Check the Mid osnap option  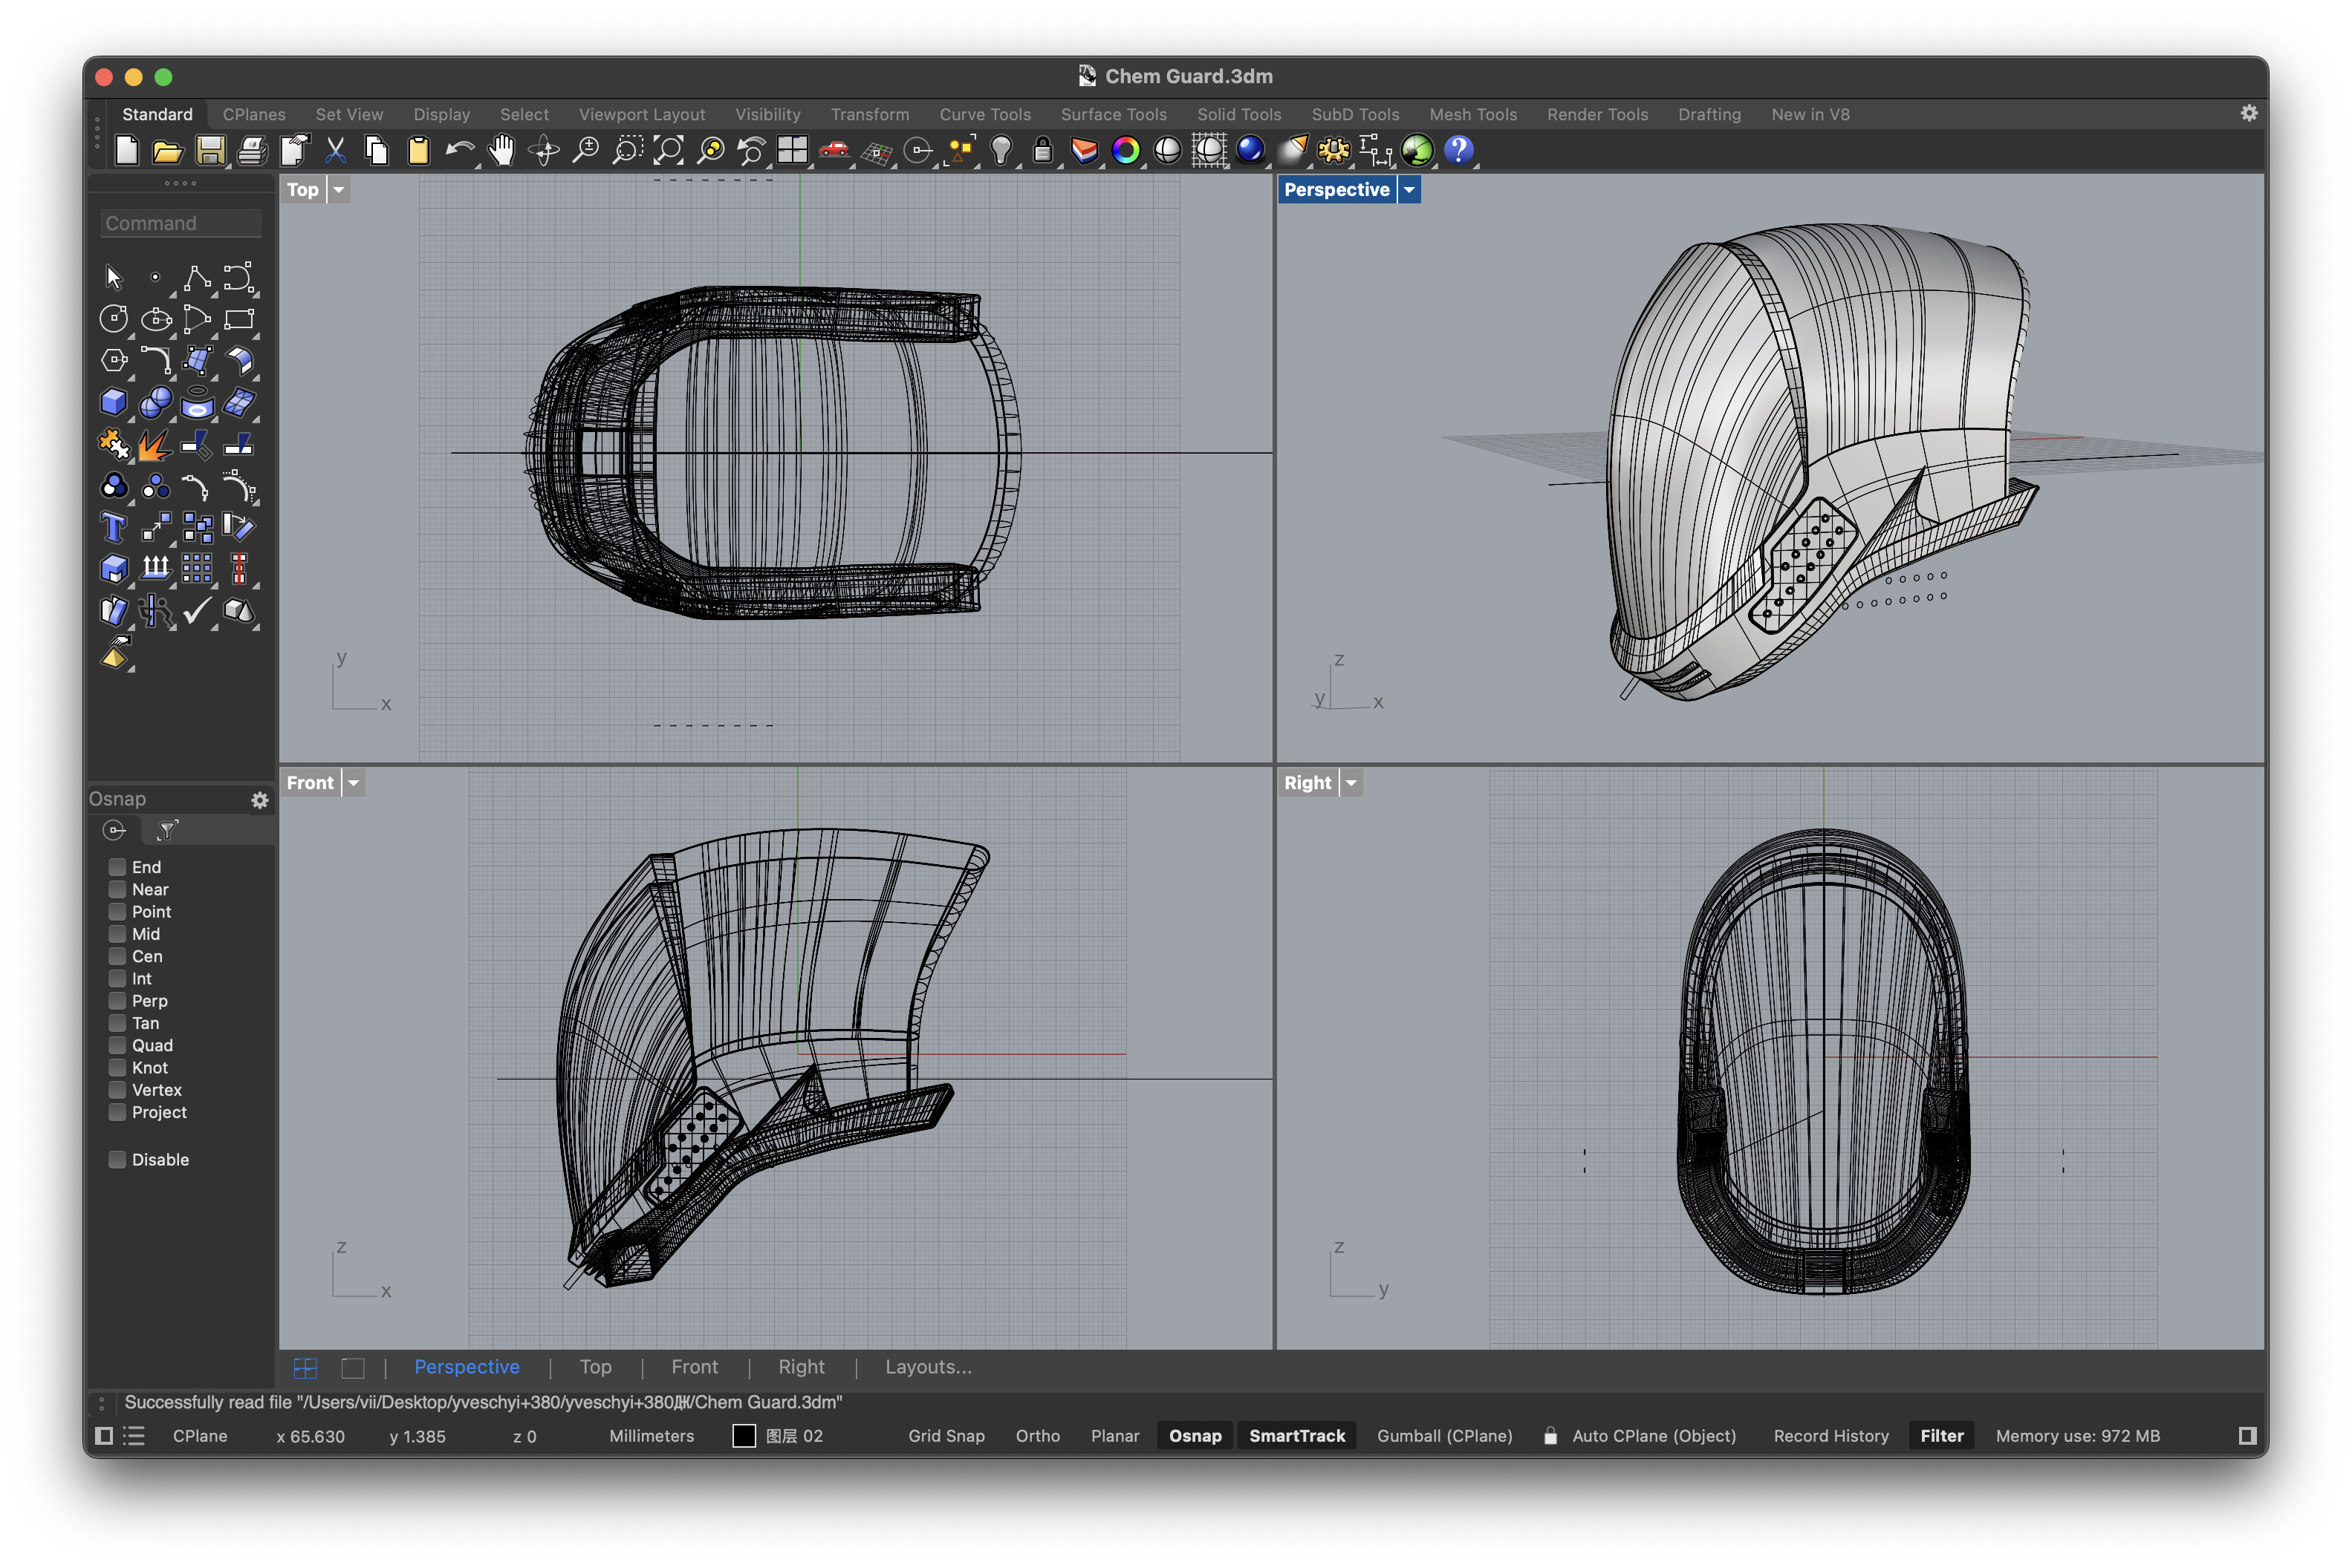(117, 934)
